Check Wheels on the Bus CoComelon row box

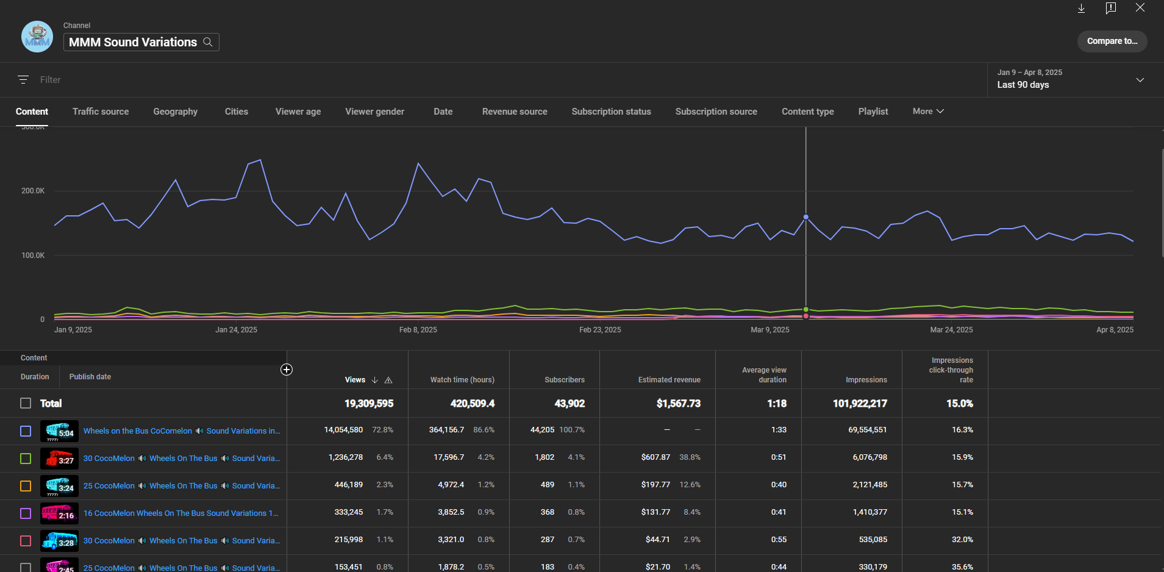point(26,431)
